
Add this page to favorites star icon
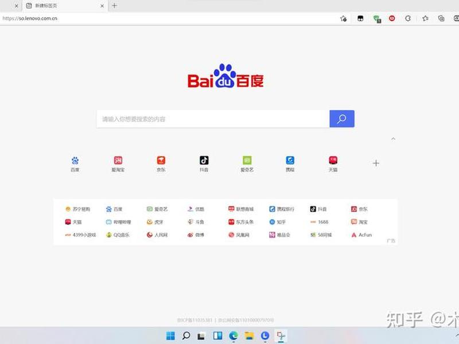tap(344, 19)
